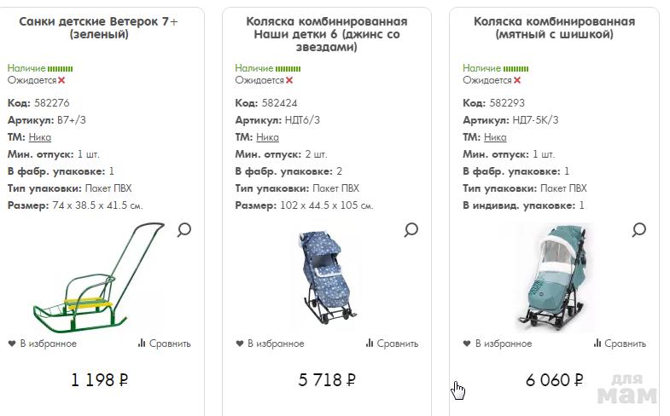Open Ника brand link on mint stroller
This screenshot has height=416, width=670.
click(x=495, y=137)
